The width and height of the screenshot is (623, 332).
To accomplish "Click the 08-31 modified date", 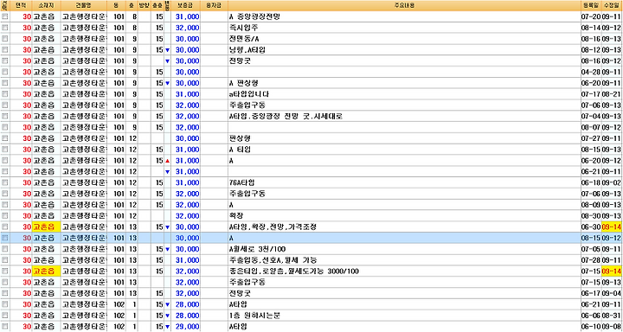I will pyautogui.click(x=612, y=316).
